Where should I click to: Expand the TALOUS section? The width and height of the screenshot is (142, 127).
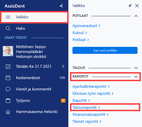pyautogui.click(x=136, y=68)
